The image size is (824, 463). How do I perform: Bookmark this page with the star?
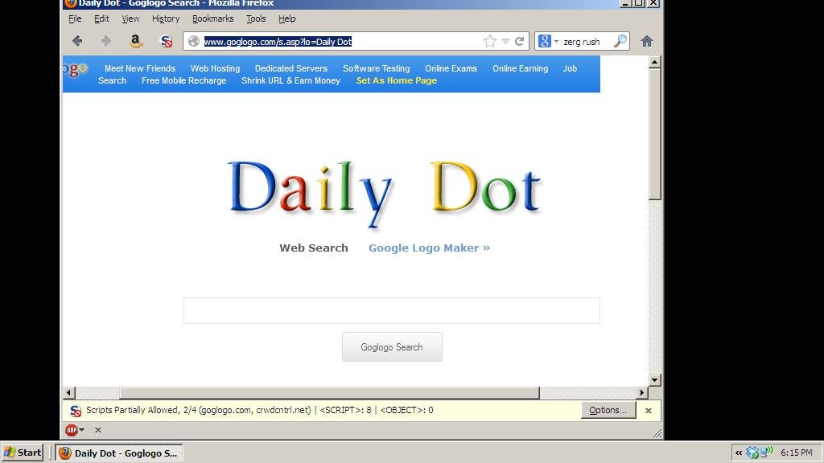[x=490, y=42]
